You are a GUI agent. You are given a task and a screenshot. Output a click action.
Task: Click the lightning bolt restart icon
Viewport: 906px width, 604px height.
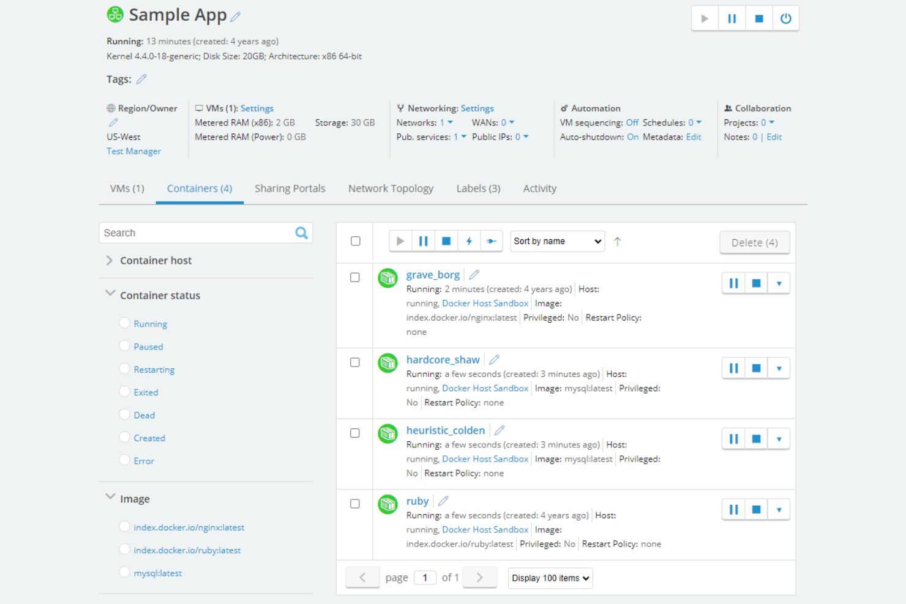click(469, 240)
